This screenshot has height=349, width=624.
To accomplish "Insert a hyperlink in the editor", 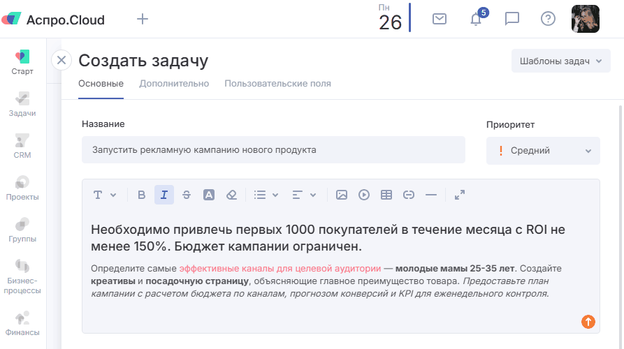I will pyautogui.click(x=409, y=195).
